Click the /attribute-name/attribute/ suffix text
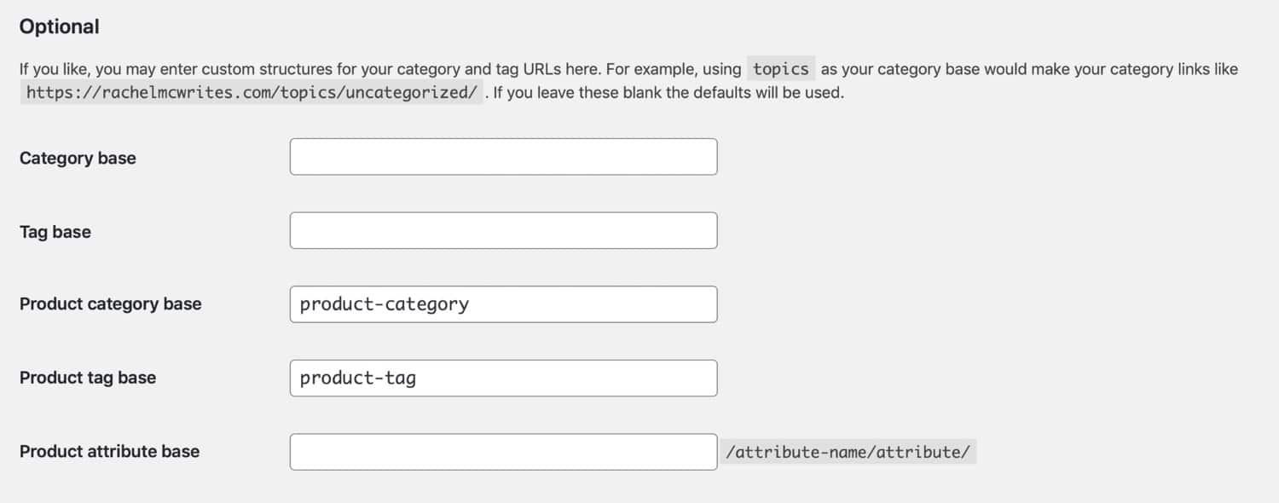 849,451
